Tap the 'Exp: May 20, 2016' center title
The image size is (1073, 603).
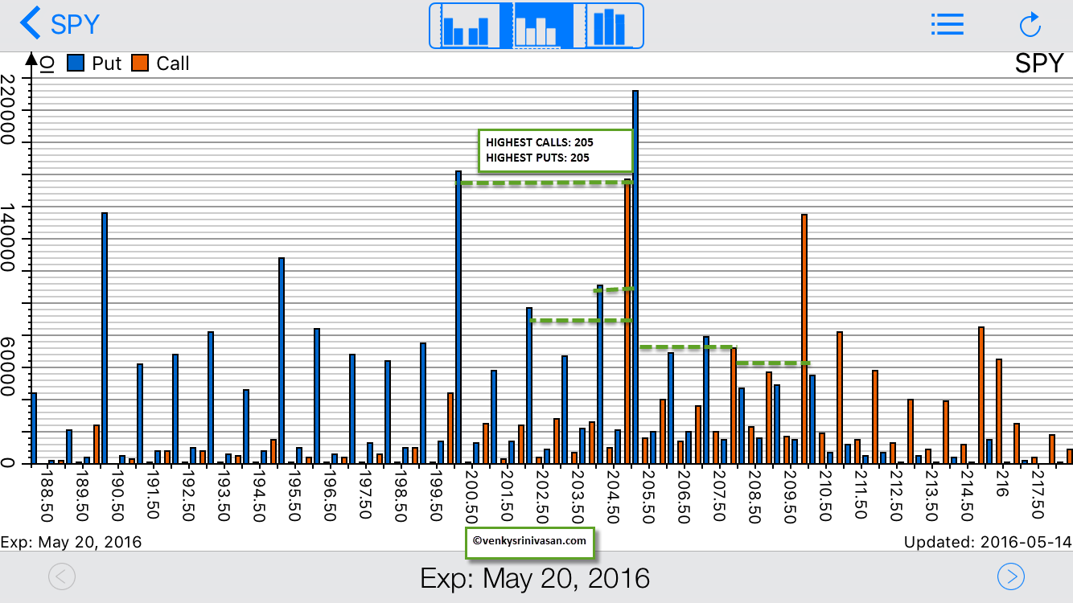coord(535,578)
